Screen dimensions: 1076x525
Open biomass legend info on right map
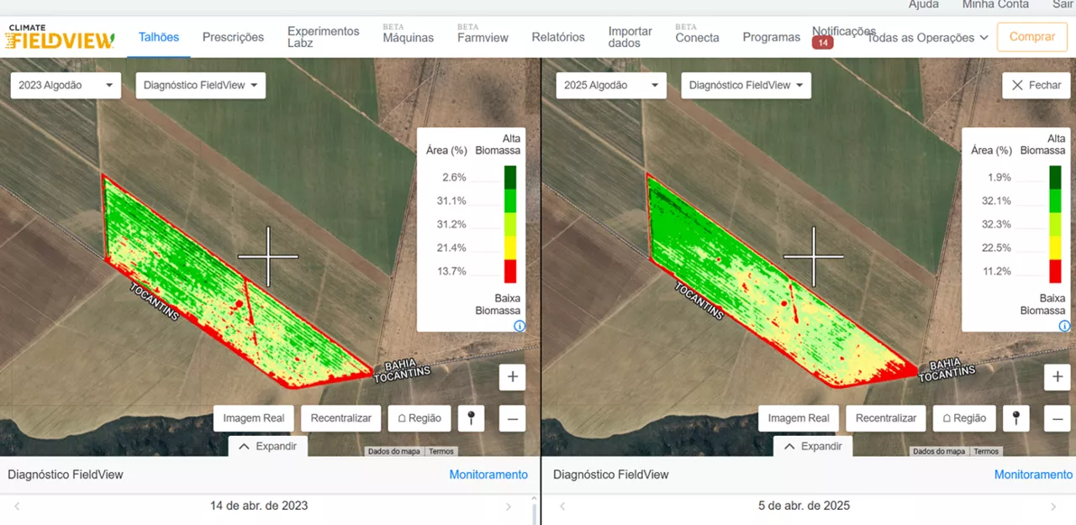[1065, 326]
